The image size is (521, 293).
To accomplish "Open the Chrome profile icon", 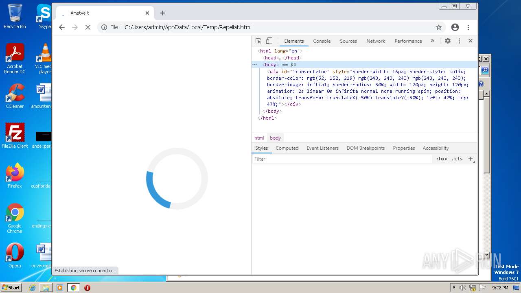I will click(x=455, y=27).
